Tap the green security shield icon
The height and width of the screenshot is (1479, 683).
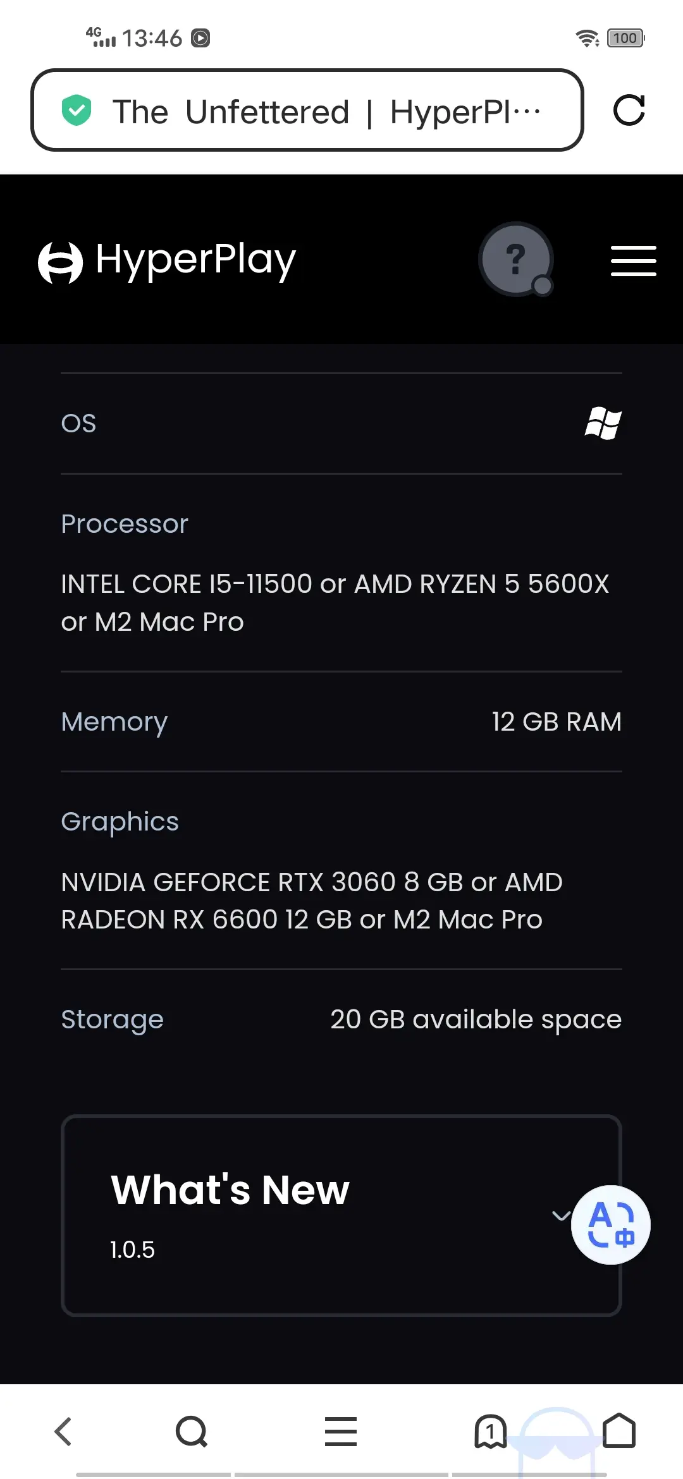coord(77,110)
